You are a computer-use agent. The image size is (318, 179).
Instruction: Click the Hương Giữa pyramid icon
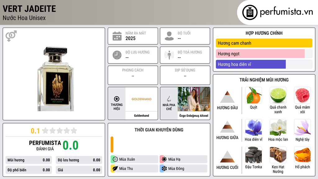[227, 127]
